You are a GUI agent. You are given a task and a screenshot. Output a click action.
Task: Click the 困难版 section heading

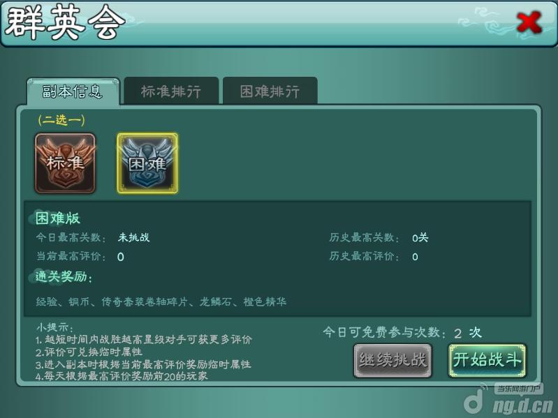tap(58, 218)
